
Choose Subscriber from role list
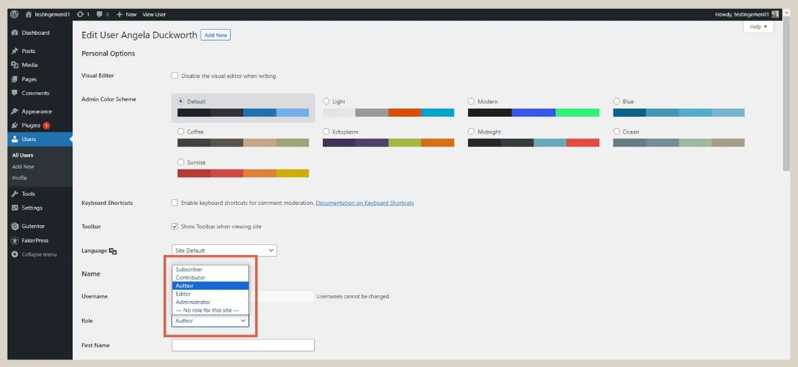click(x=210, y=269)
